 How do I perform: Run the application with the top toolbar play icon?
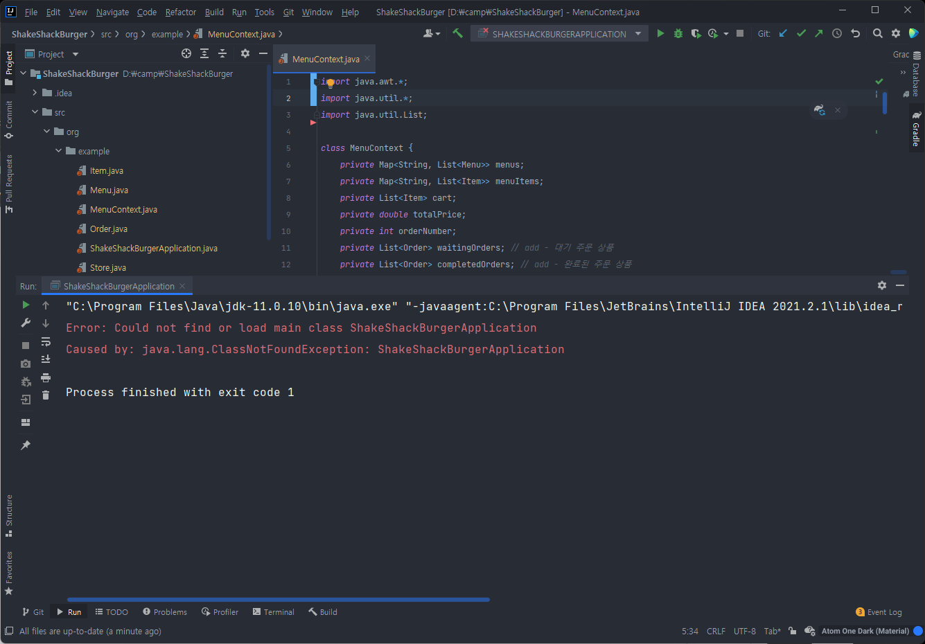click(660, 33)
